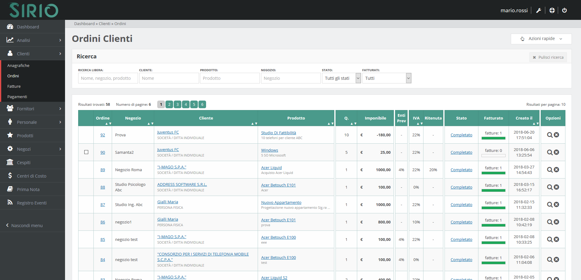Screen dimensions: 581x280
Task: Open the Azioni rapide dropdown
Action: [x=541, y=39]
